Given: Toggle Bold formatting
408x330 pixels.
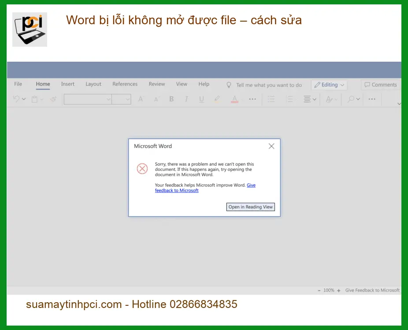Looking at the screenshot, I should (171, 99).
